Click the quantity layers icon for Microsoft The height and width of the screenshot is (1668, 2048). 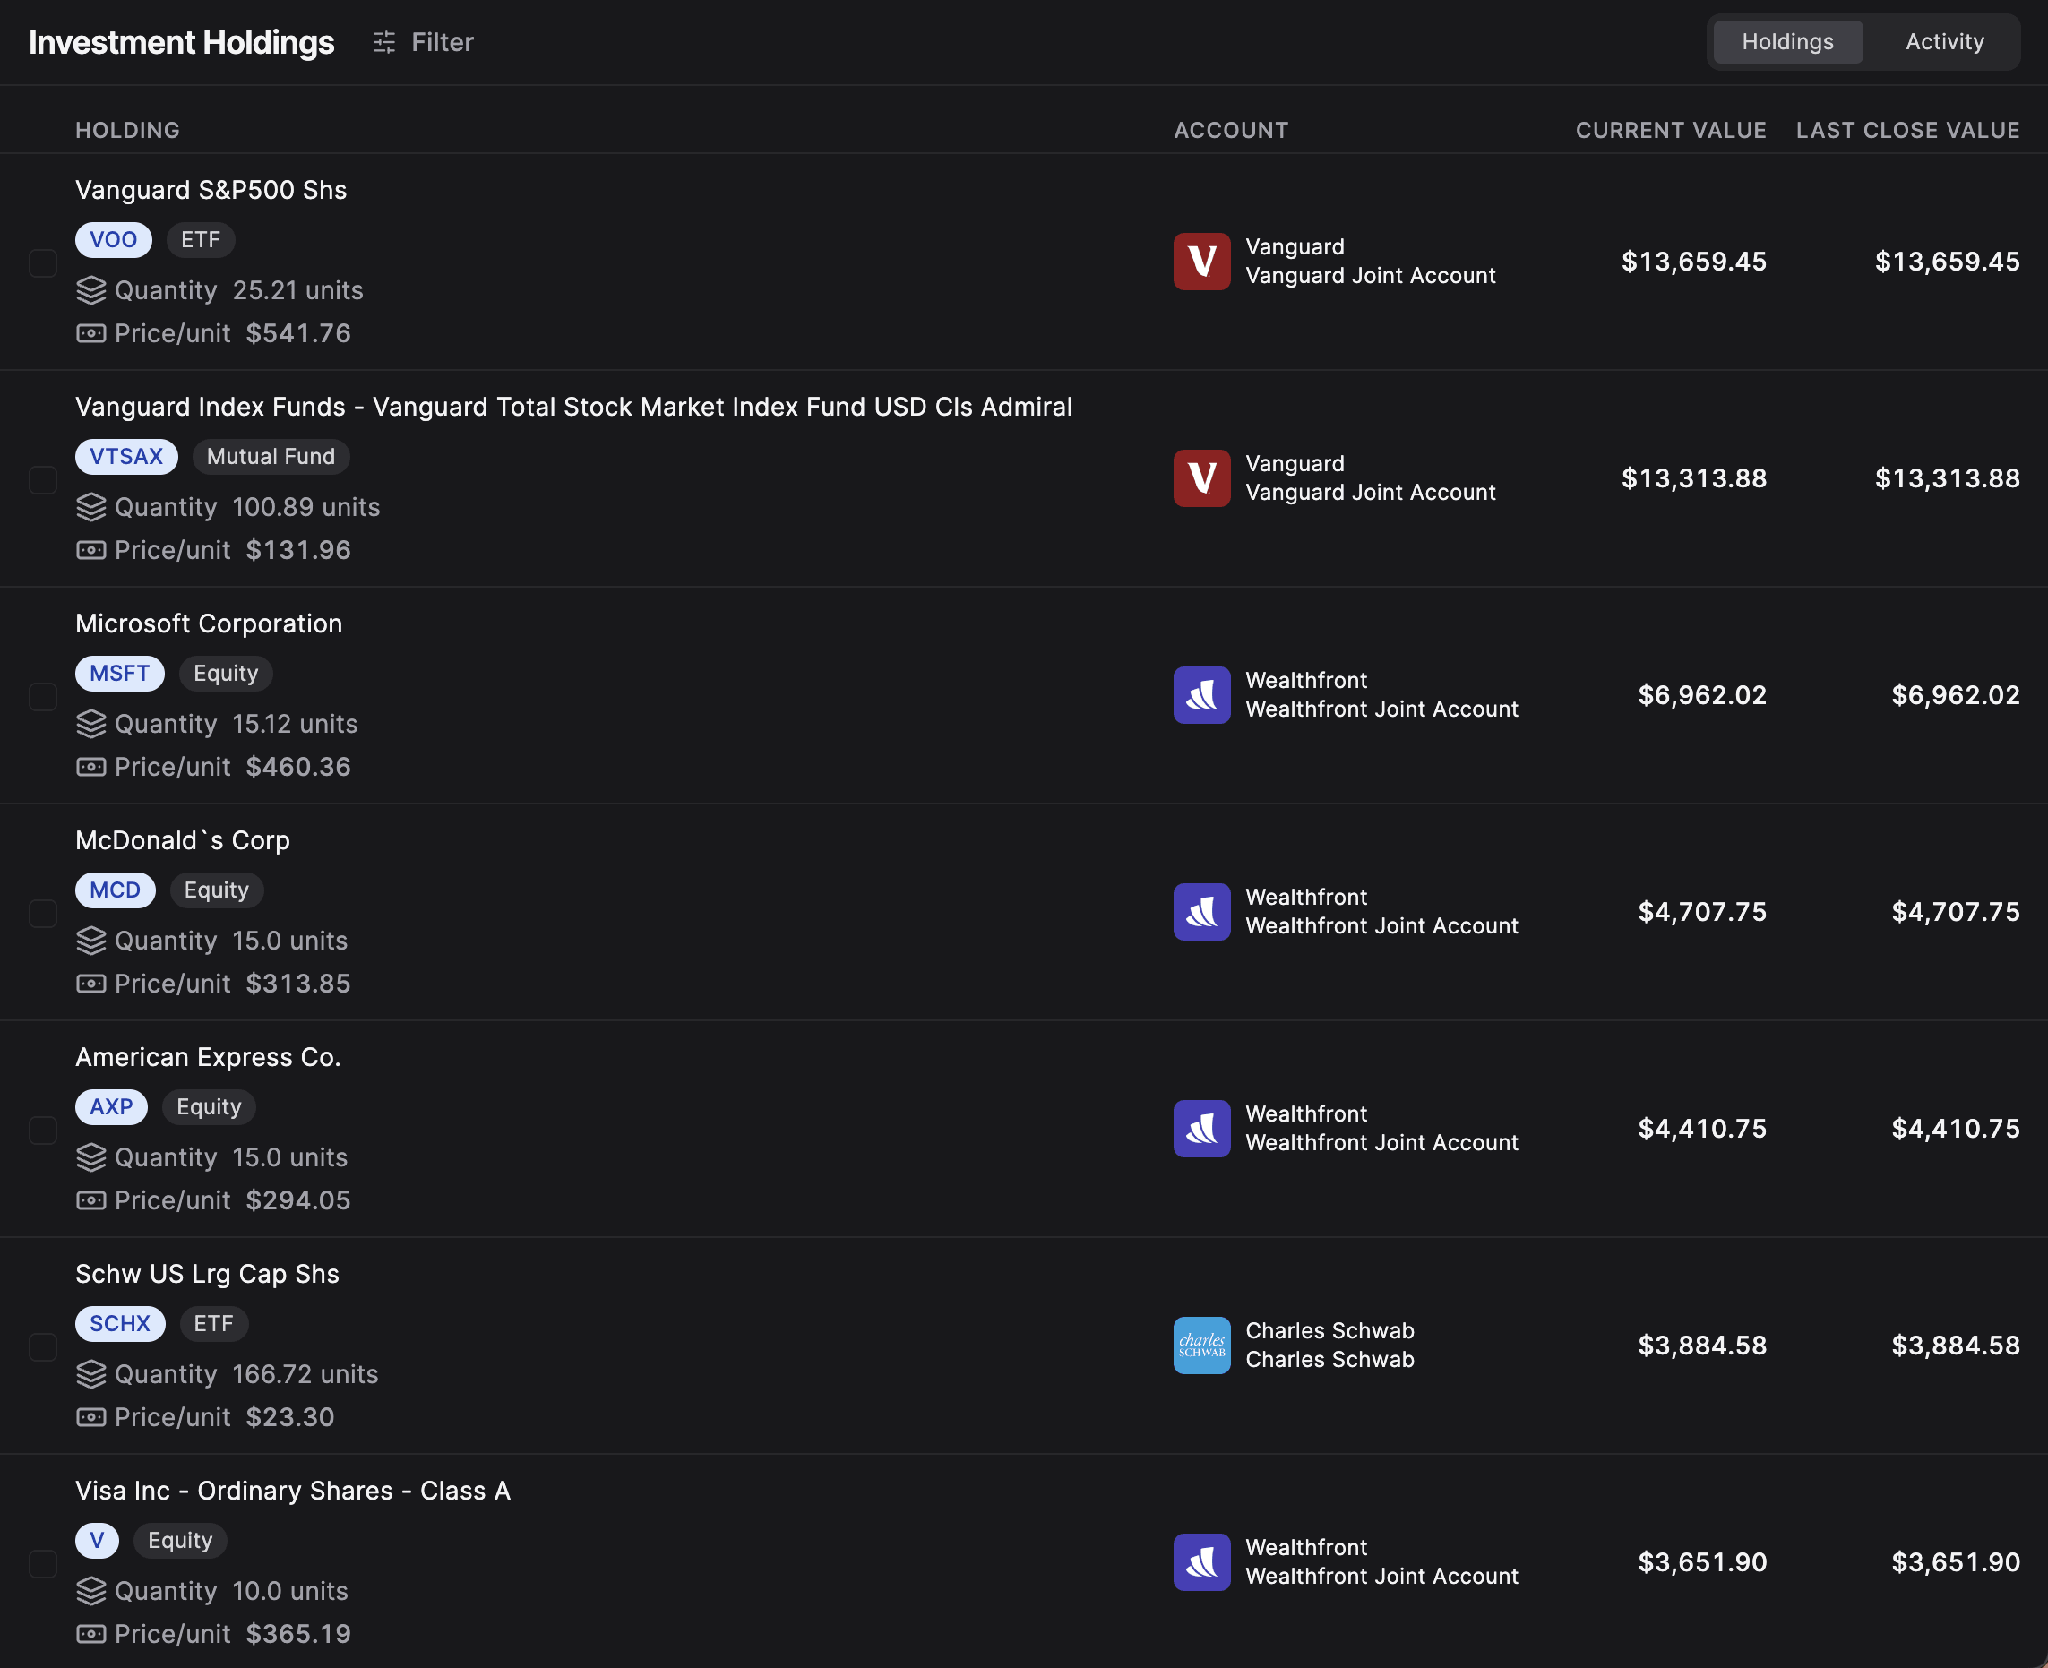pyautogui.click(x=91, y=724)
